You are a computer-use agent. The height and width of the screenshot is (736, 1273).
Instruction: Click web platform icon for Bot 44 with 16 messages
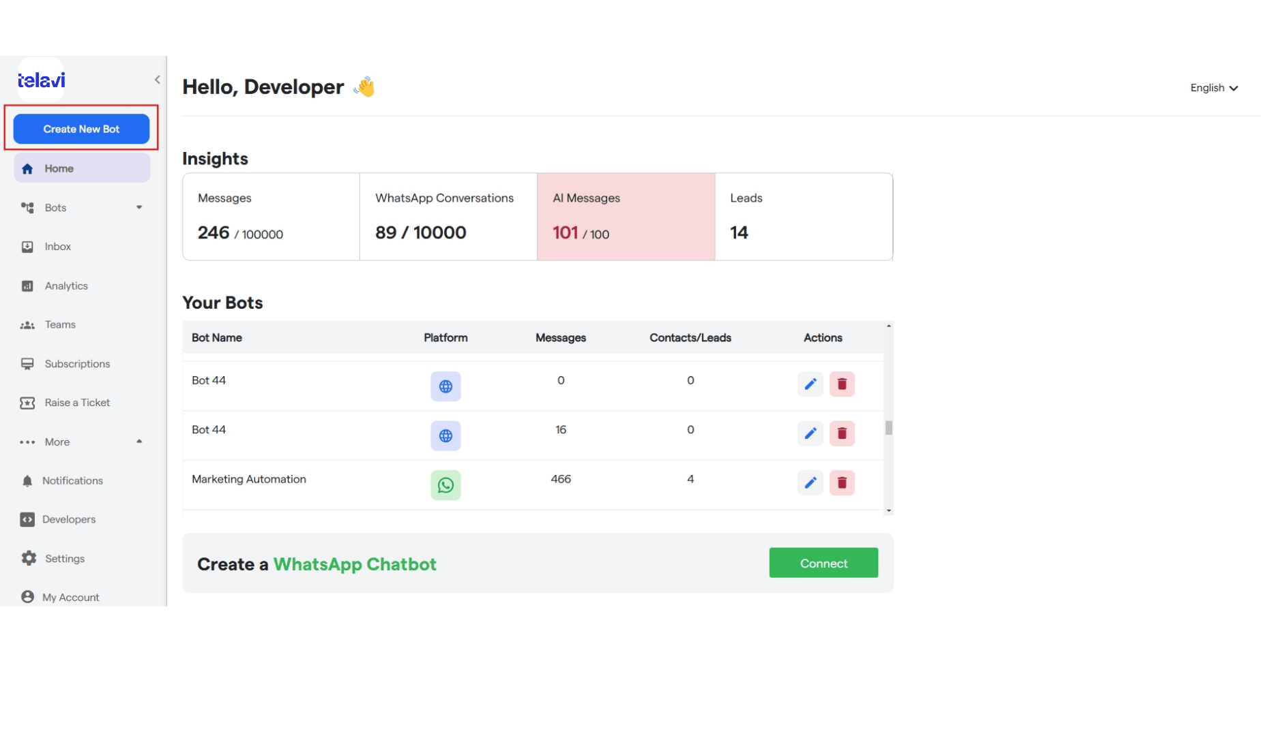click(445, 435)
